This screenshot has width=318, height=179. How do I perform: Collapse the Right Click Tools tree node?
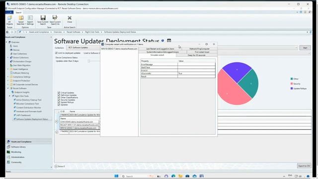pyautogui.click(x=10, y=96)
